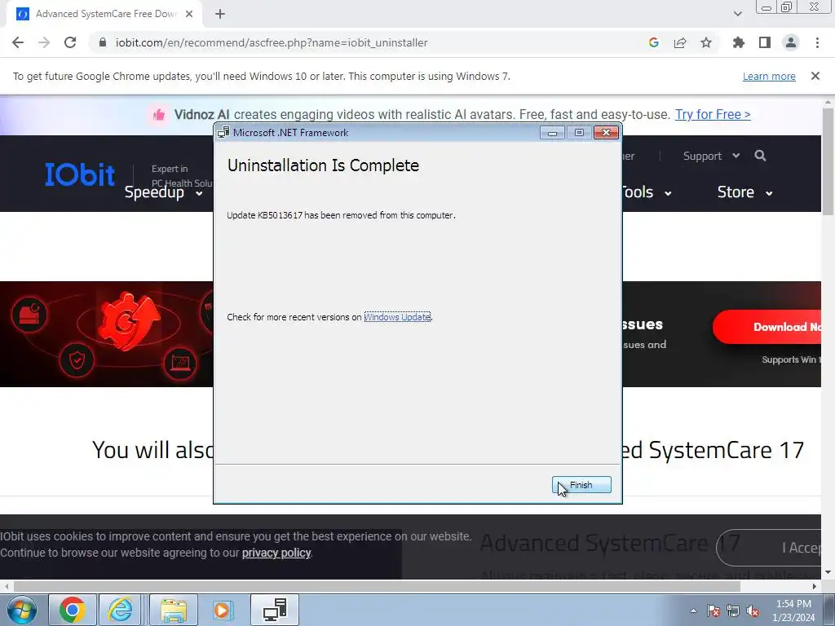Open the Windows Update link in dialog
This screenshot has width=835, height=626.
tap(397, 317)
